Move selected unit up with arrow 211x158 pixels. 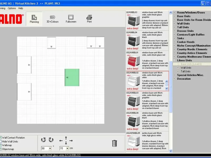(x=66, y=138)
